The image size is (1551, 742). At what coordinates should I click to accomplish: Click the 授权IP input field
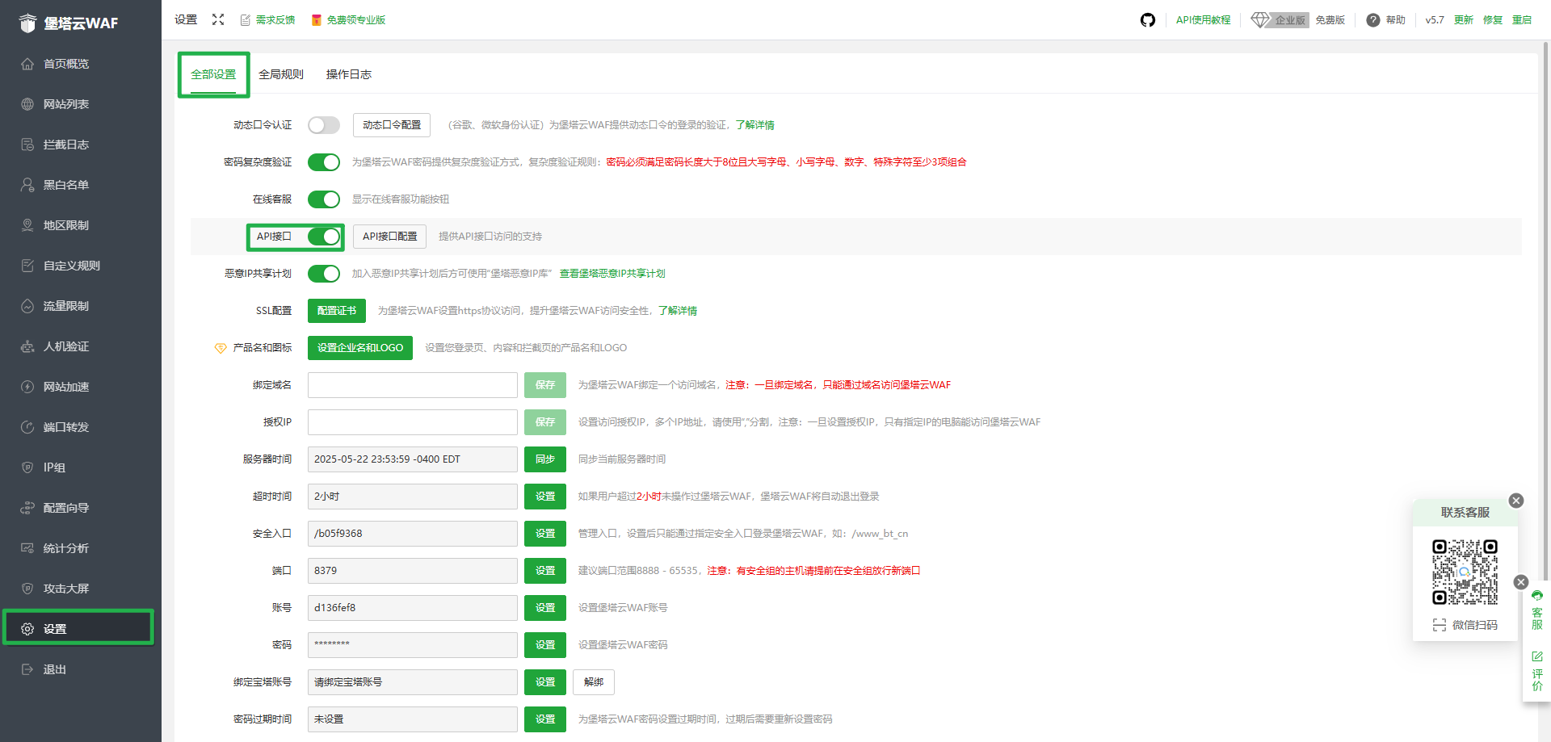tap(412, 422)
